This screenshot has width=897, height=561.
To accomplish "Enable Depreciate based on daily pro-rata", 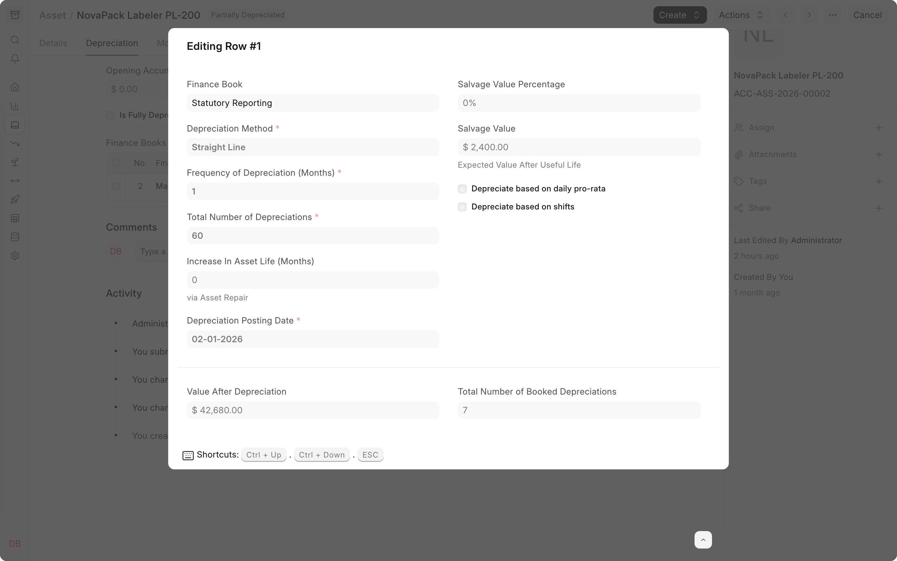I will (462, 189).
